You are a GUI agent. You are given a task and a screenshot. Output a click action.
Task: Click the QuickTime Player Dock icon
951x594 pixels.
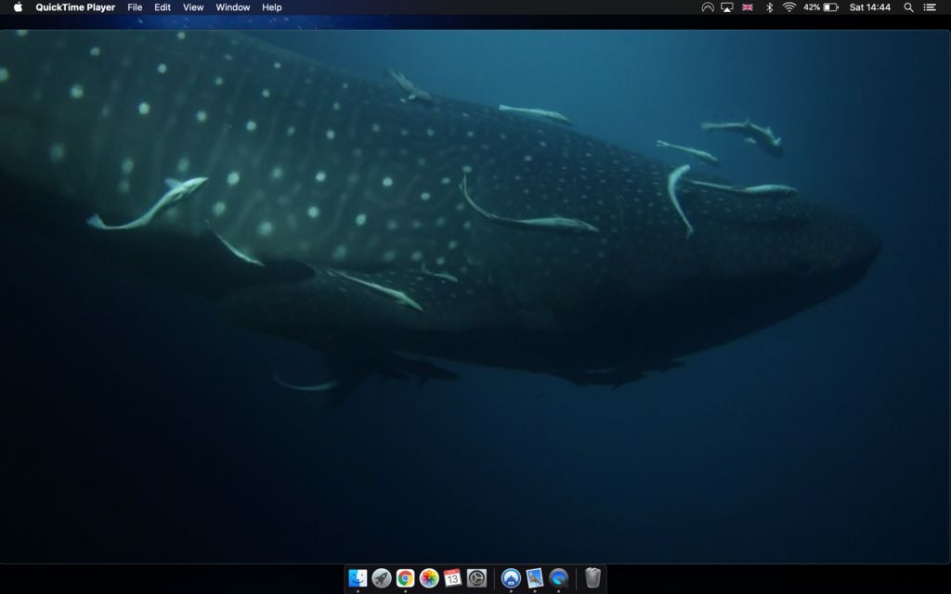(x=558, y=578)
